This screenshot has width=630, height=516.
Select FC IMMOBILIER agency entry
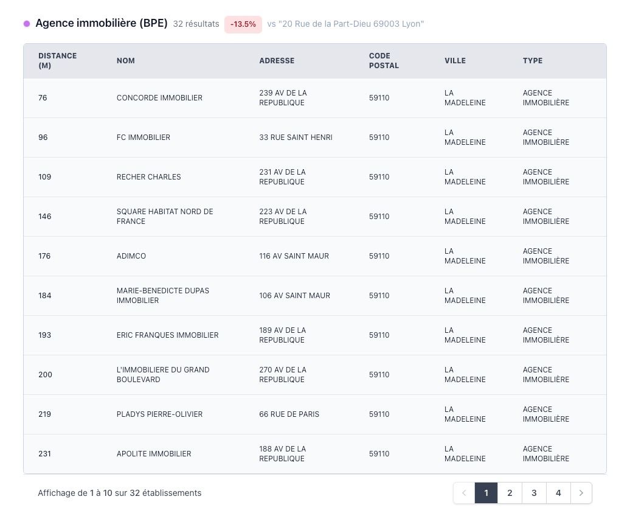tap(144, 138)
